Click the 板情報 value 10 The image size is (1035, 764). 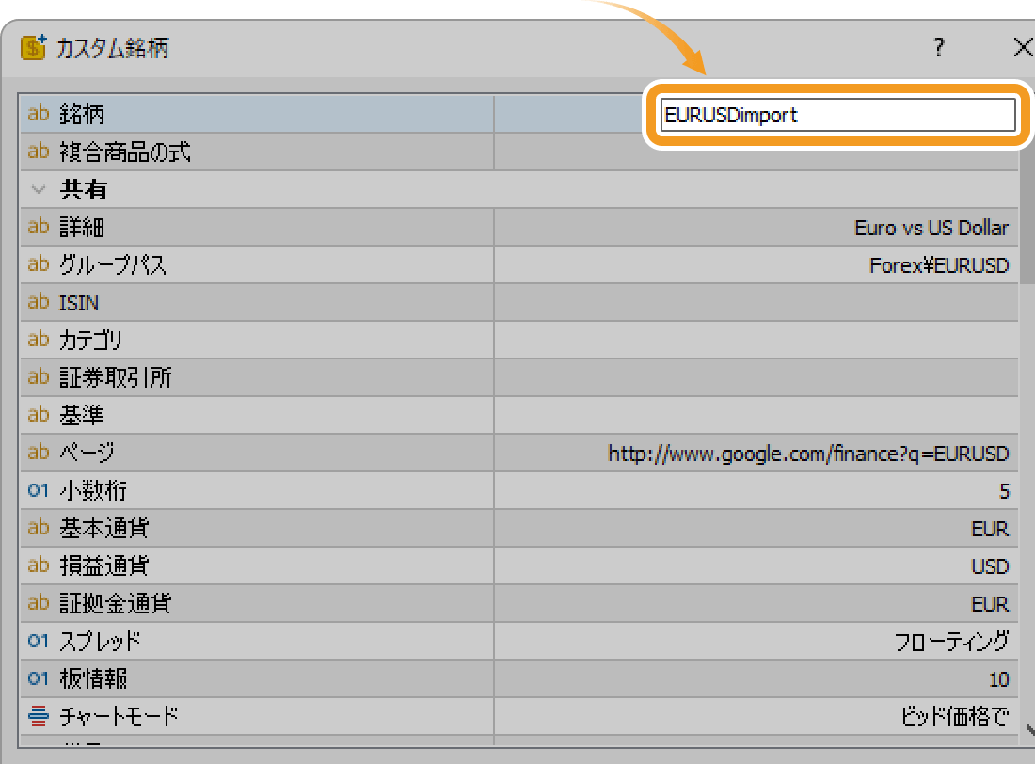click(998, 679)
